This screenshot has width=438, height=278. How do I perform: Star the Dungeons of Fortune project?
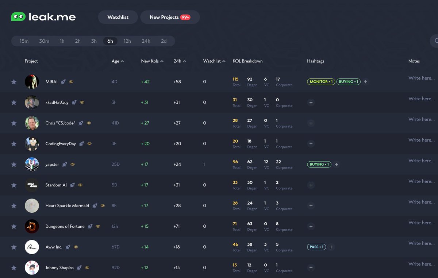pyautogui.click(x=14, y=227)
